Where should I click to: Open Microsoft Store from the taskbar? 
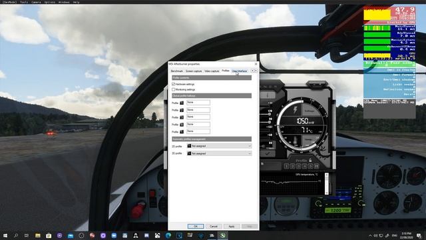49,235
